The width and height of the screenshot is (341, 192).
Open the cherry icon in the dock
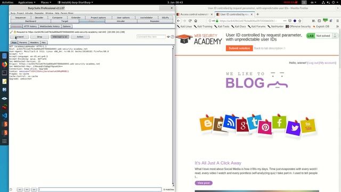coord(4,107)
